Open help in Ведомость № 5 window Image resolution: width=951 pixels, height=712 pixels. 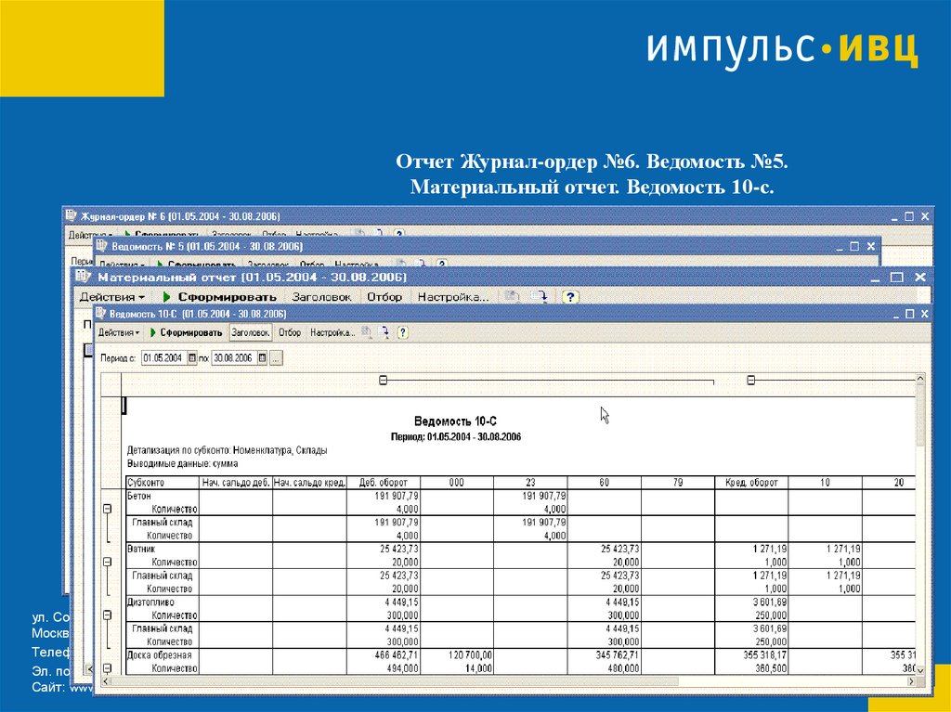(441, 265)
